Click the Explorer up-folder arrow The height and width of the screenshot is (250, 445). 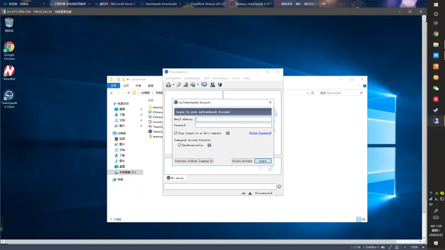tap(128, 93)
